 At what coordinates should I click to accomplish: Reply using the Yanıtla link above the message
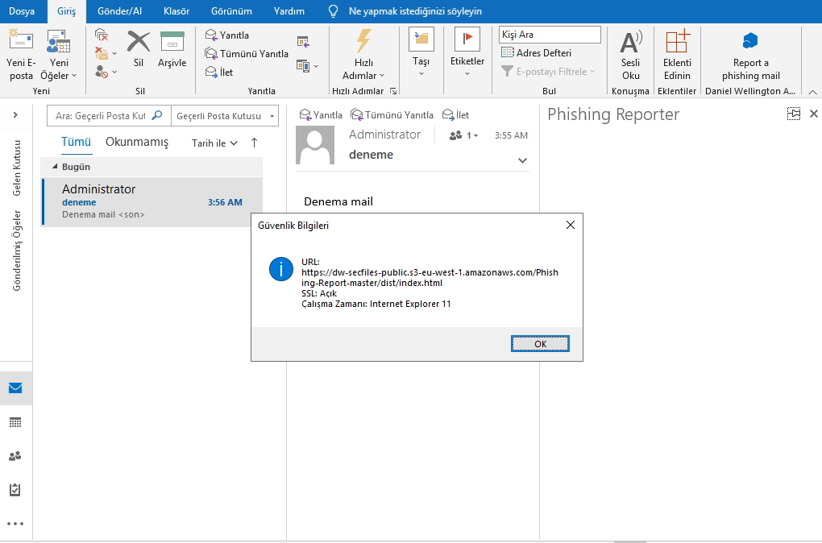tap(320, 114)
